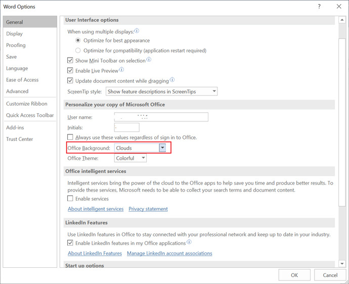The image size is (349, 284).
Task: Click the scrollbar up arrow
Action: click(342, 20)
